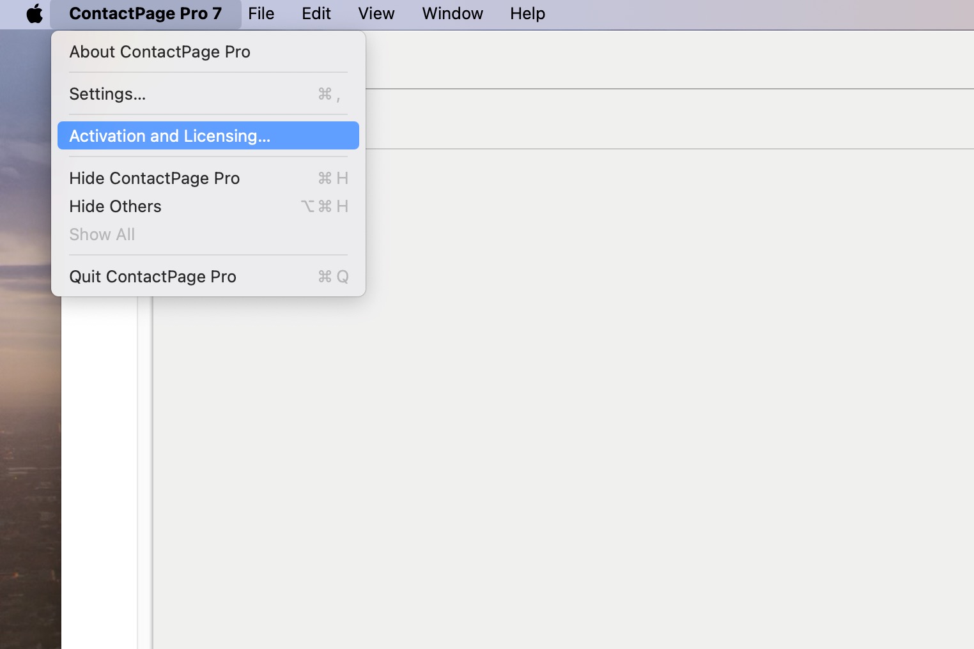Open Settings… from the app menu

coord(107,94)
